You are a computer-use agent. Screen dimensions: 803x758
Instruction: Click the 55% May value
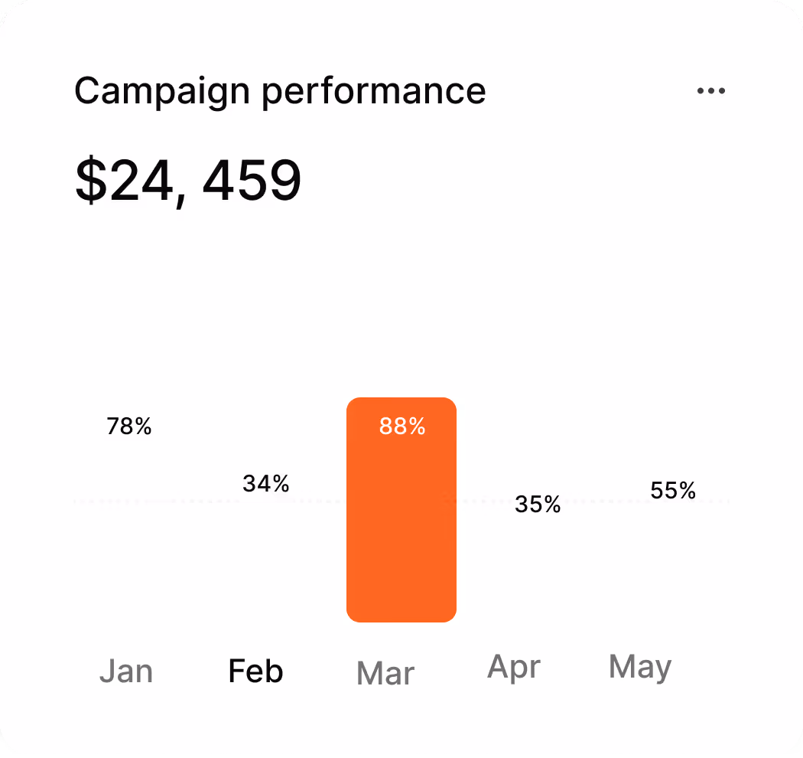pos(673,490)
